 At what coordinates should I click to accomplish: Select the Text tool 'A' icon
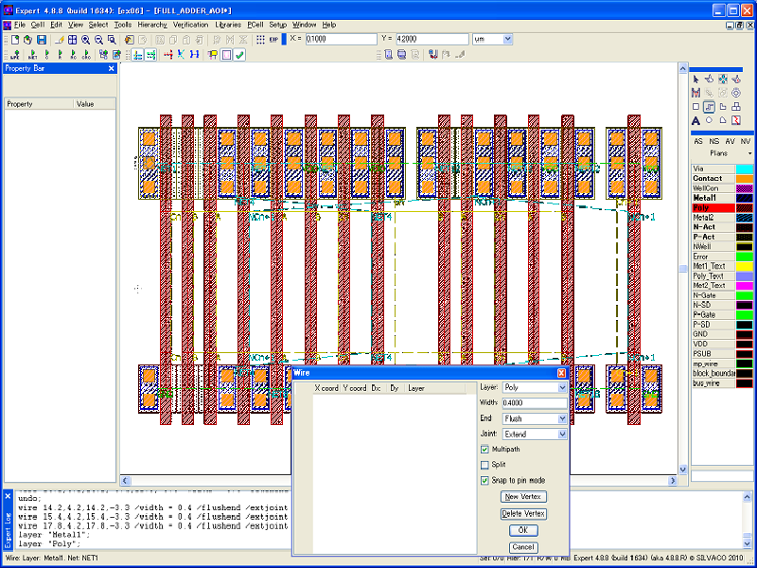point(695,121)
